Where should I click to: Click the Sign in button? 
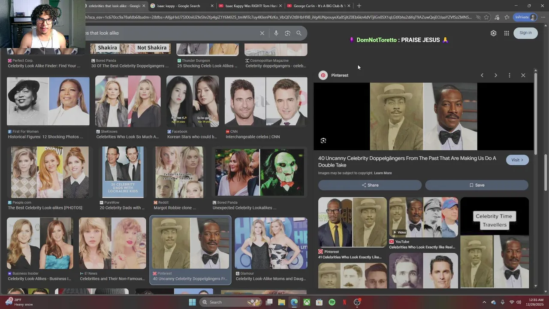tap(525, 33)
